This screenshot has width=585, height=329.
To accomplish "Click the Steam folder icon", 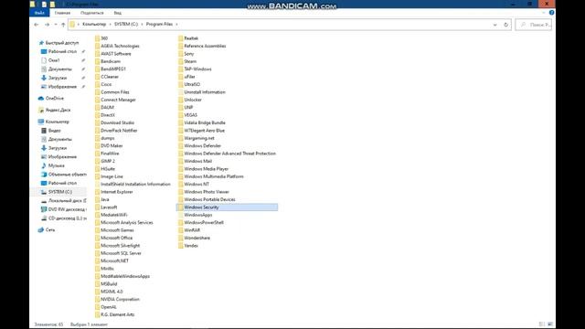I will pos(181,61).
